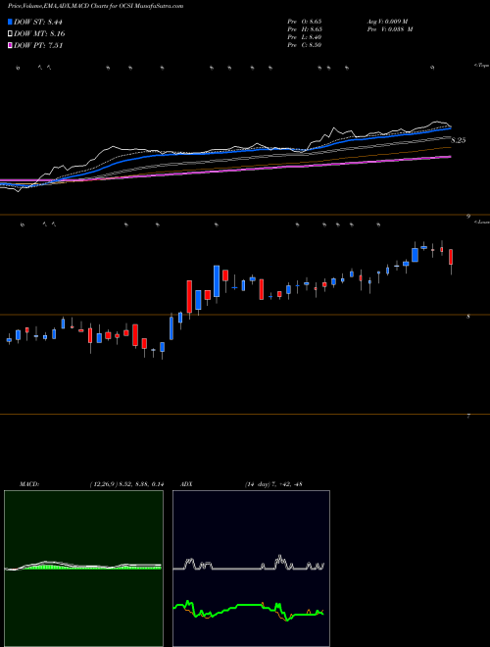This screenshot has height=647, width=490.
Task: Select the blue DOW ST legend swatch
Action: pyautogui.click(x=10, y=22)
